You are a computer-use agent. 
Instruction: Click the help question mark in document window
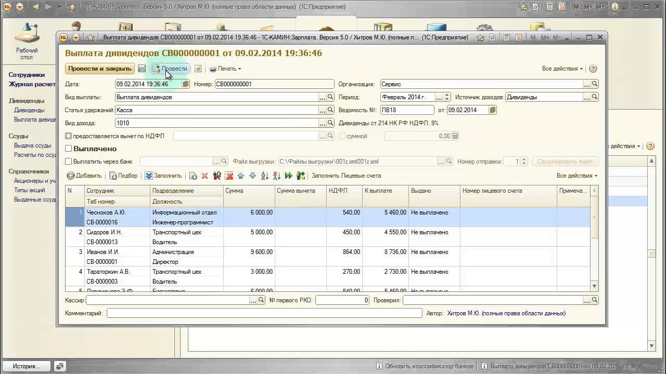[593, 69]
